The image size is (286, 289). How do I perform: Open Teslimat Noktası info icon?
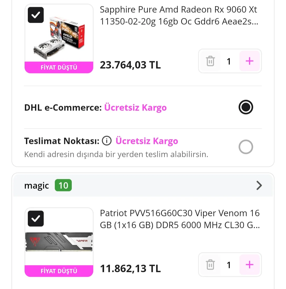tap(107, 141)
